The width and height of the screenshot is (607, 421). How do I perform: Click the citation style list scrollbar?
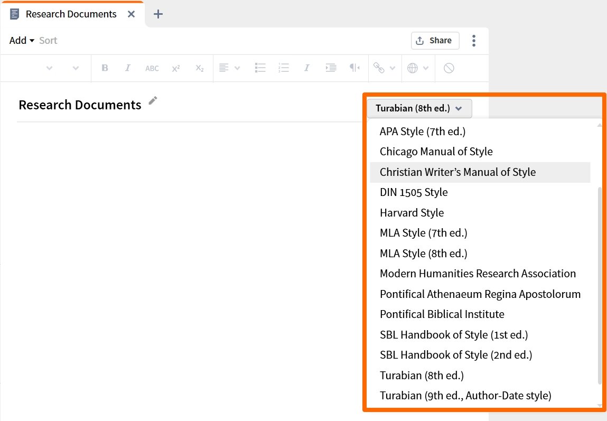[x=600, y=286]
